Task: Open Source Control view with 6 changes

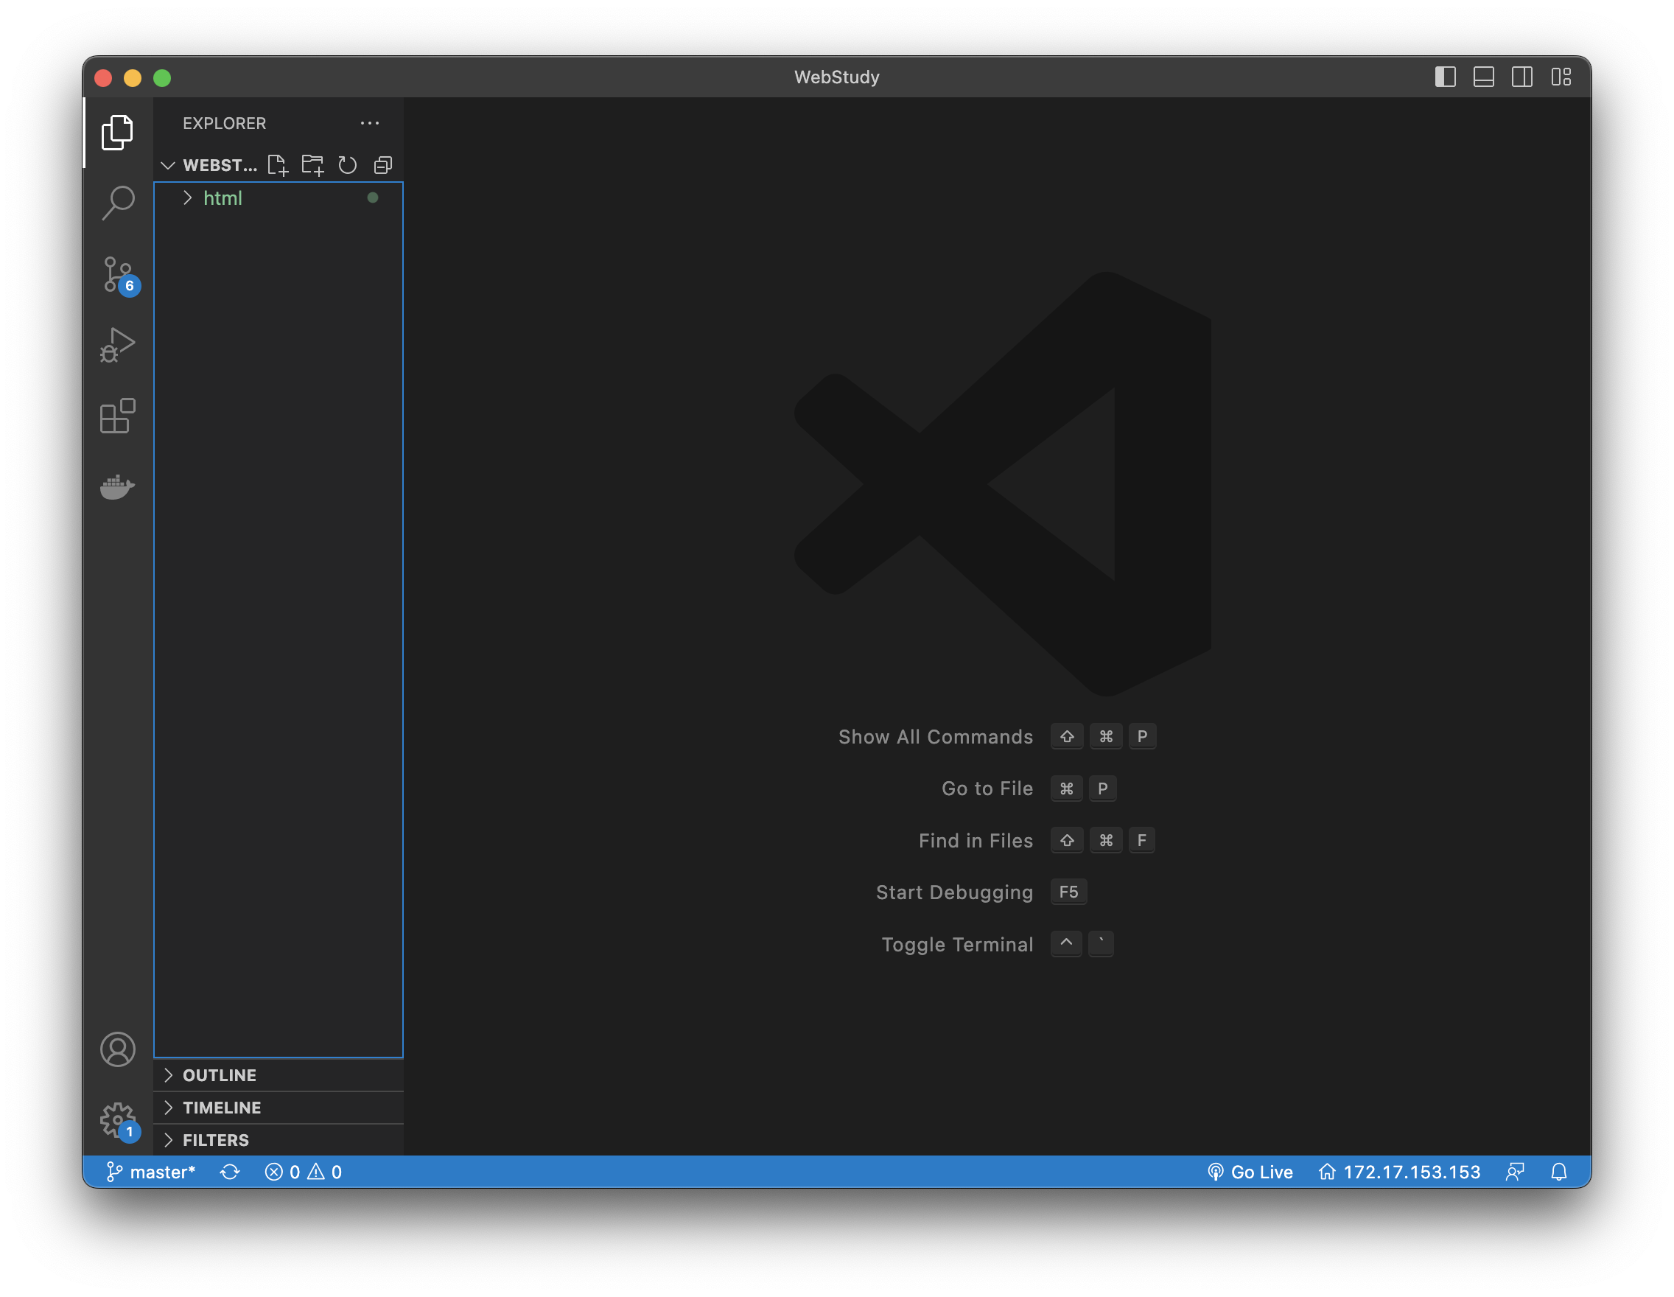Action: [x=119, y=275]
